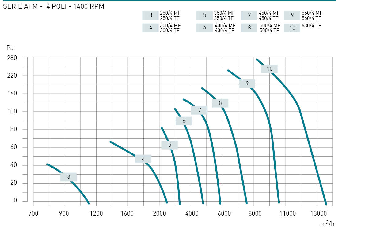Click y-axis value 160
365x229 pixels.
click(x=12, y=93)
